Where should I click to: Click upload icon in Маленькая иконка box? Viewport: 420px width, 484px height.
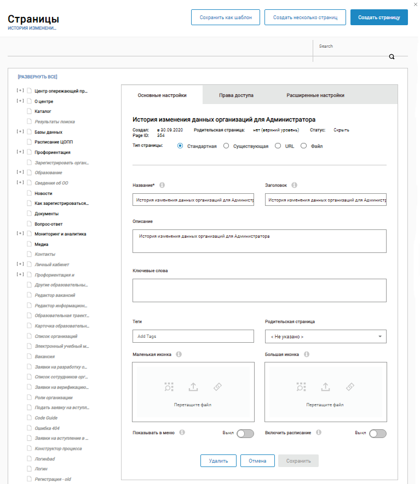coord(193,387)
